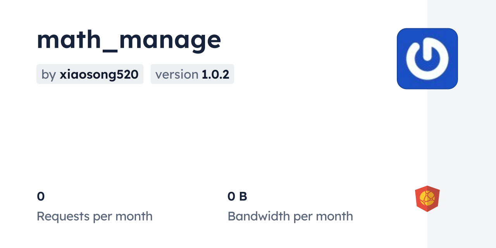The height and width of the screenshot is (248, 496).
Task: Click the blue Gravatar power-symbol avatar
Action: [427, 59]
